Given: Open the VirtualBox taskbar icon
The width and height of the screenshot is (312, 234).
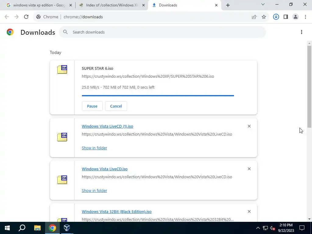Looking at the screenshot, I should pos(67,228).
